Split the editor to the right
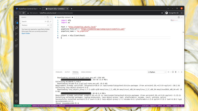The width and height of the screenshot is (198, 111). (x=179, y=17)
